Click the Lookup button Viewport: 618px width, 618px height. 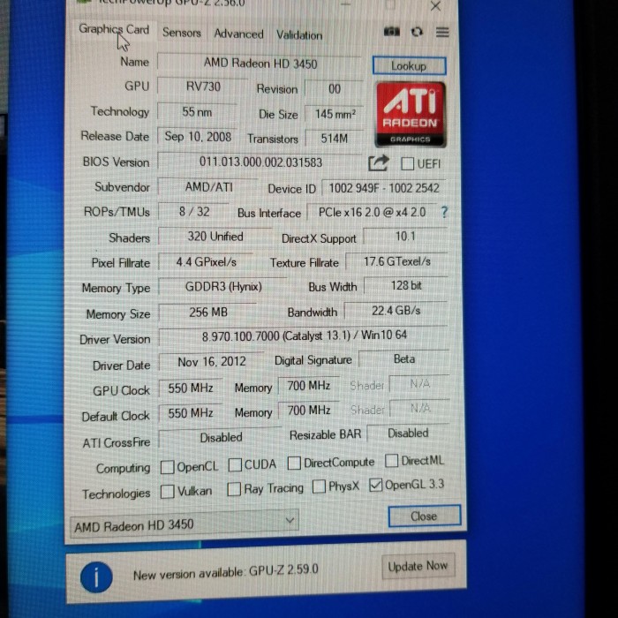click(x=409, y=66)
